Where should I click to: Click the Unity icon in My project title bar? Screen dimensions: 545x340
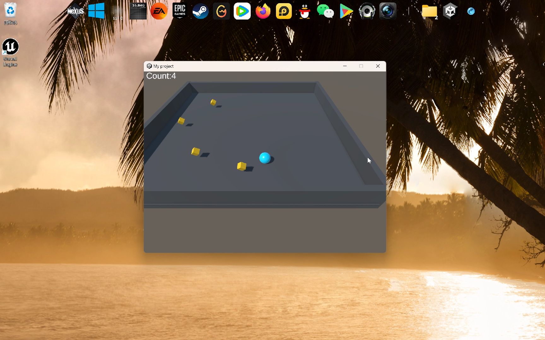coord(149,66)
